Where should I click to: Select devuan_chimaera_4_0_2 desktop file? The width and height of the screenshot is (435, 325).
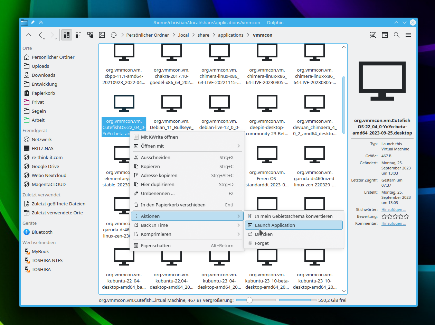tap(315, 115)
